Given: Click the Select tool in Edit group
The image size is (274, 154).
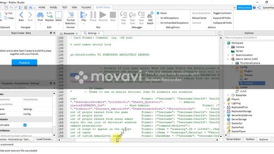Looking at the screenshot, I should (59, 15).
